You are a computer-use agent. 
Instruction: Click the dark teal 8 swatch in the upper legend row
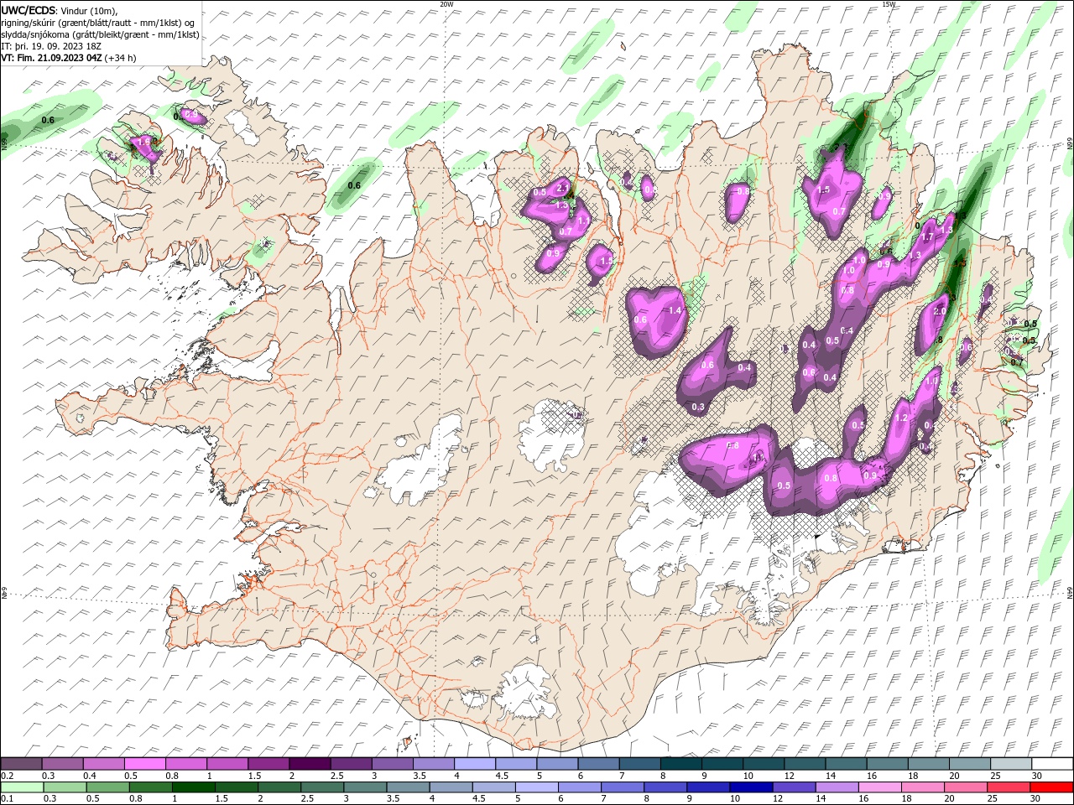[680, 764]
